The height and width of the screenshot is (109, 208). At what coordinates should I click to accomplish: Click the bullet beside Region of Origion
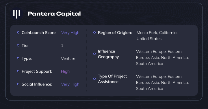click(94, 32)
